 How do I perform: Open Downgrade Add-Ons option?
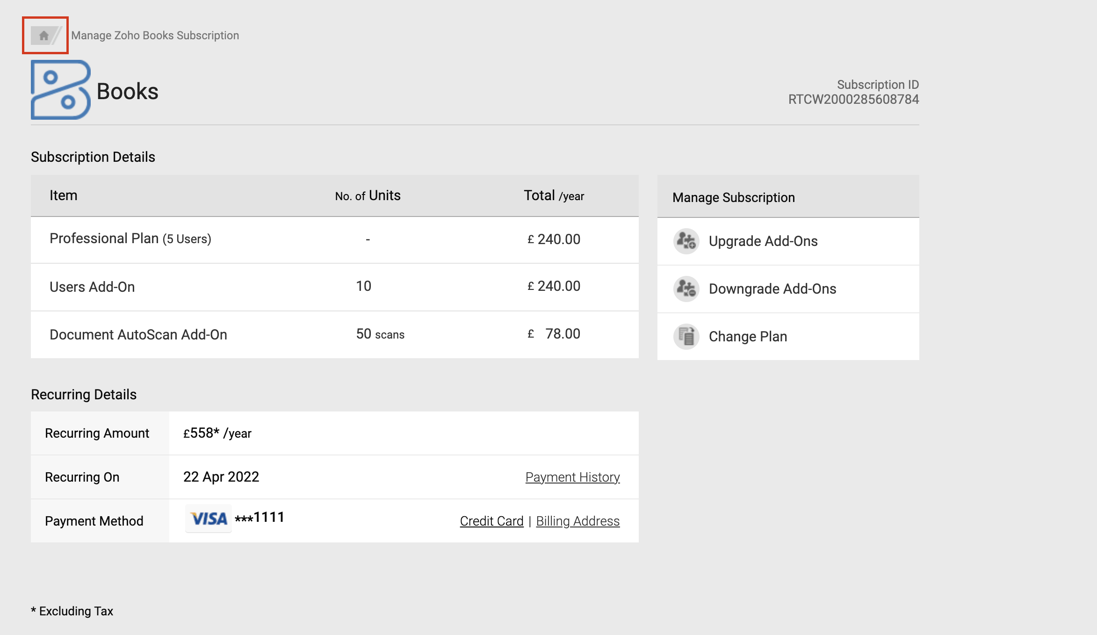tap(772, 289)
